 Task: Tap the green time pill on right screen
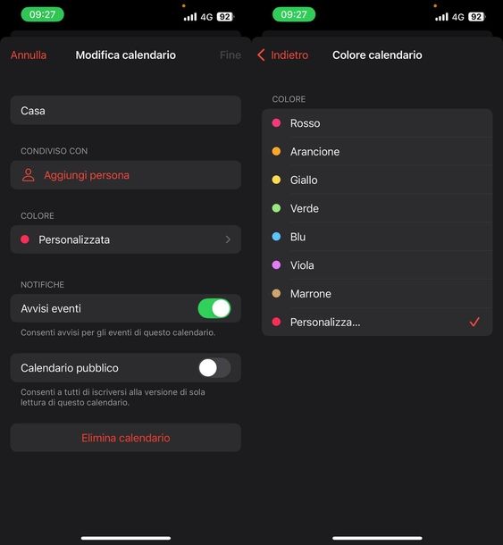pyautogui.click(x=294, y=14)
